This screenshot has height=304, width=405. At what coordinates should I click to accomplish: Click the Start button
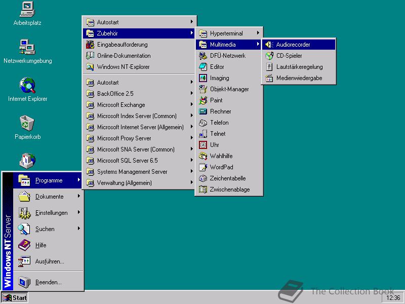(15, 298)
